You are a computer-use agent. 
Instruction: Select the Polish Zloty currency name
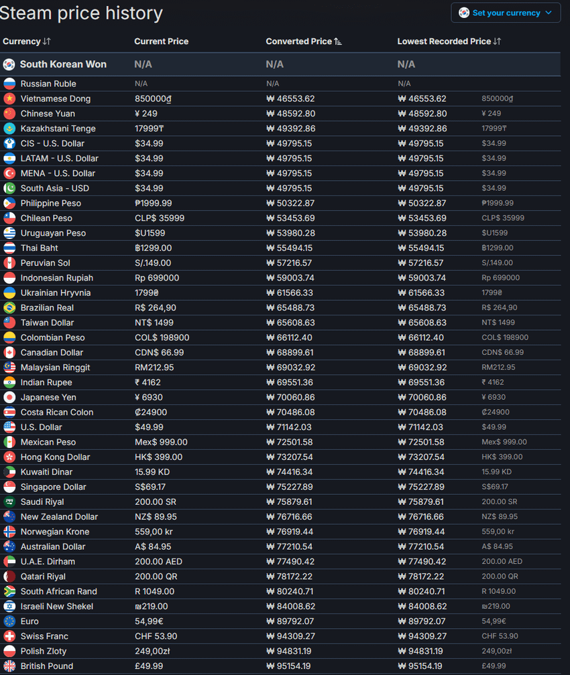click(x=44, y=651)
